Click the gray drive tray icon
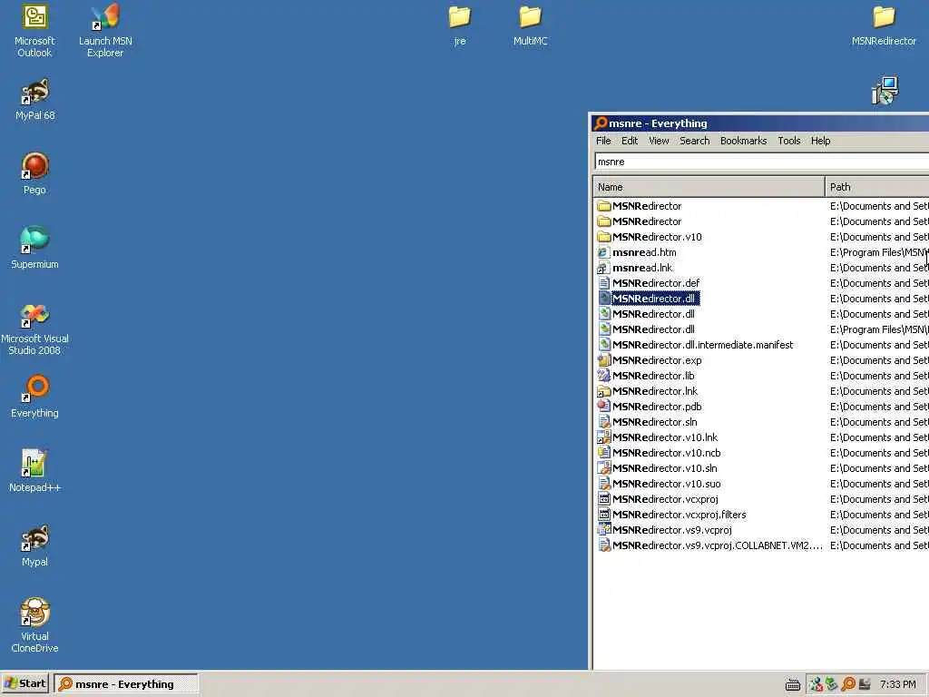929x697 pixels. [865, 684]
